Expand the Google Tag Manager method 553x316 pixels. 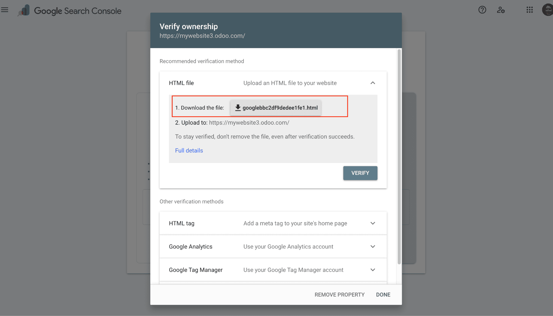coord(373,270)
